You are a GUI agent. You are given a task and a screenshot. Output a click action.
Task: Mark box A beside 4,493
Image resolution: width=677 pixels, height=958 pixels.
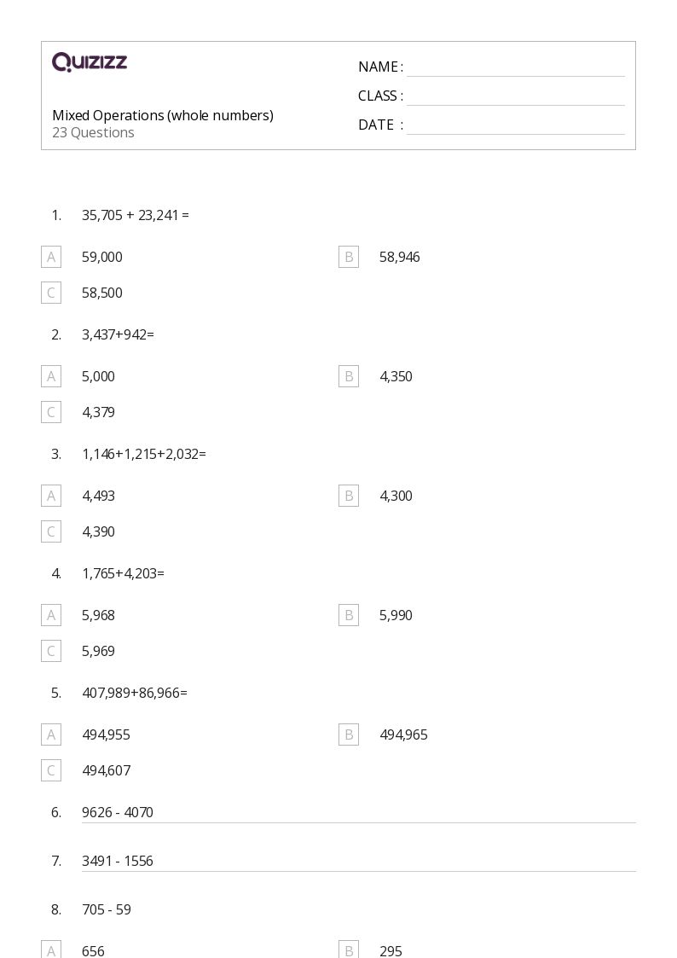click(51, 496)
